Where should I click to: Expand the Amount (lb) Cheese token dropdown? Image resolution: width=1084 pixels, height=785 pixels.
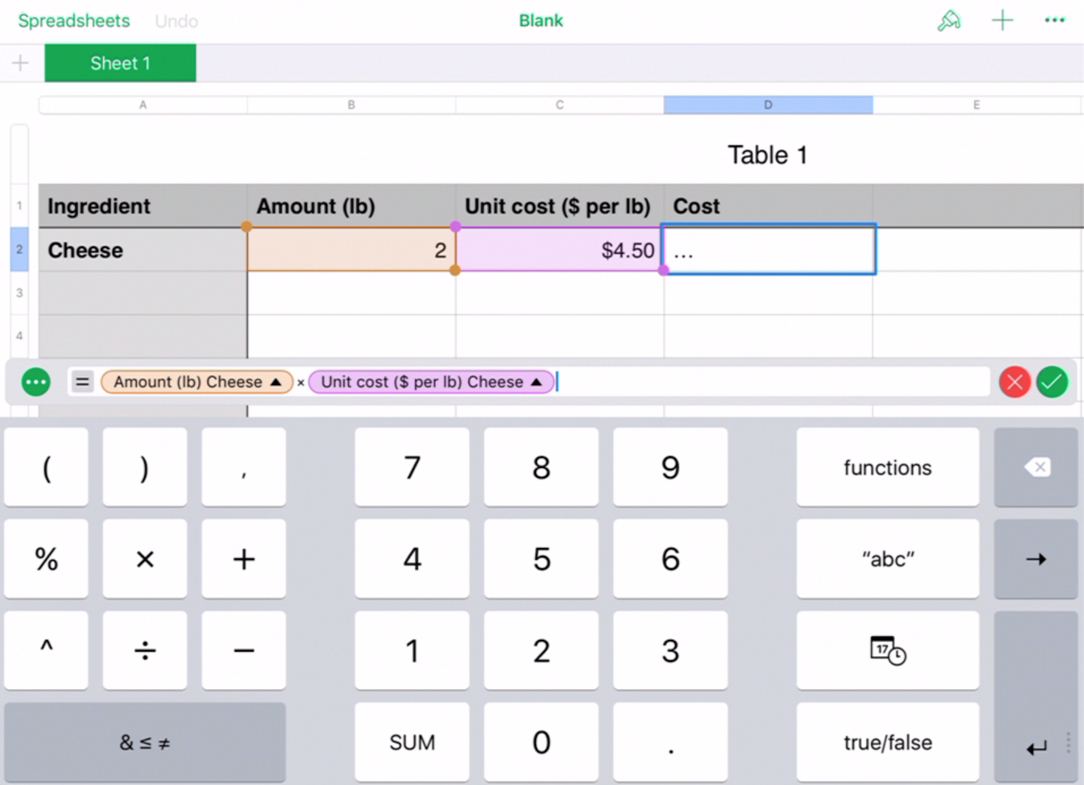pyautogui.click(x=275, y=382)
